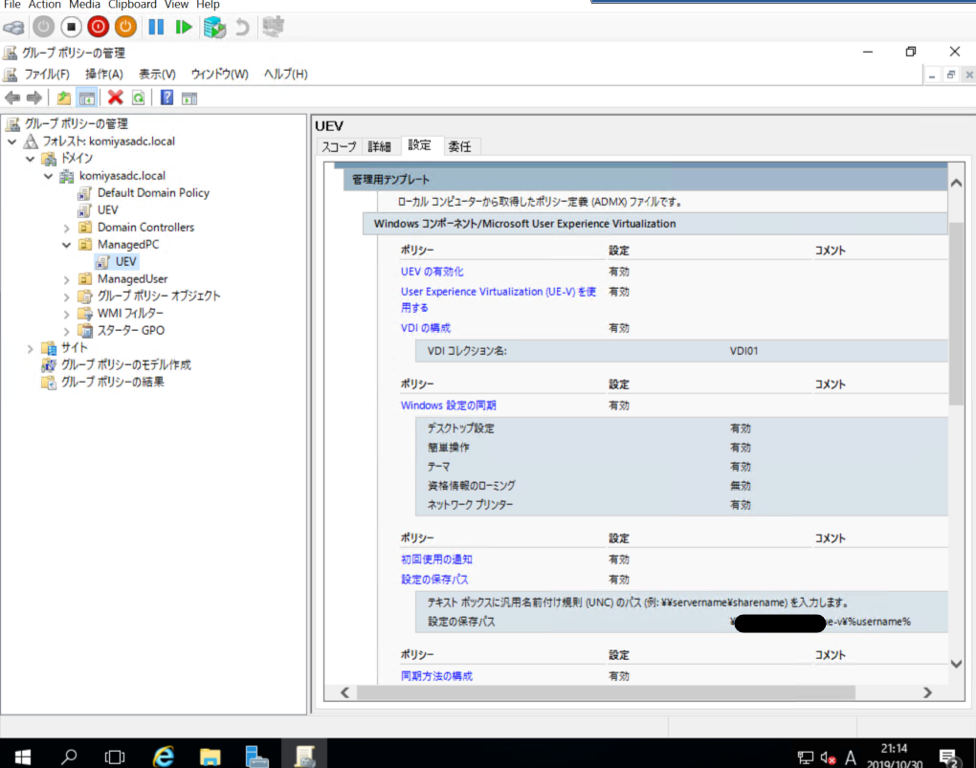Click the Ctrl+Alt+Del icon in VM toolbar
Image resolution: width=976 pixels, height=768 pixels.
(x=13, y=28)
